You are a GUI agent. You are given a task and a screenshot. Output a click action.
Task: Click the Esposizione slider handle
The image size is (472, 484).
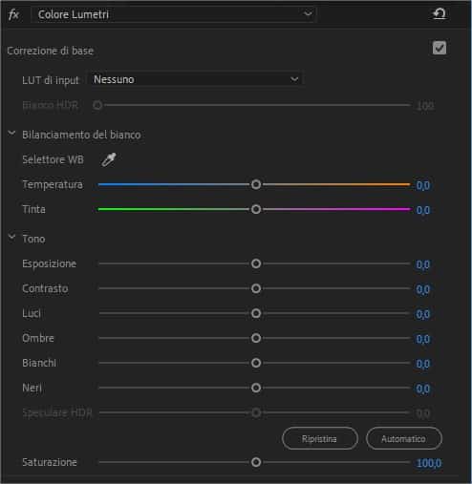[256, 263]
